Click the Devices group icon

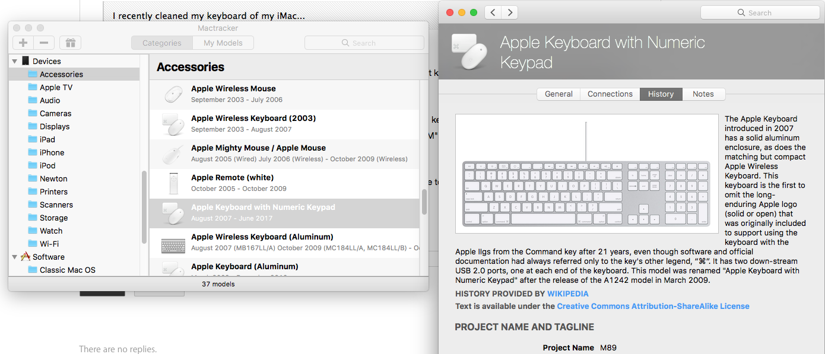coord(26,61)
